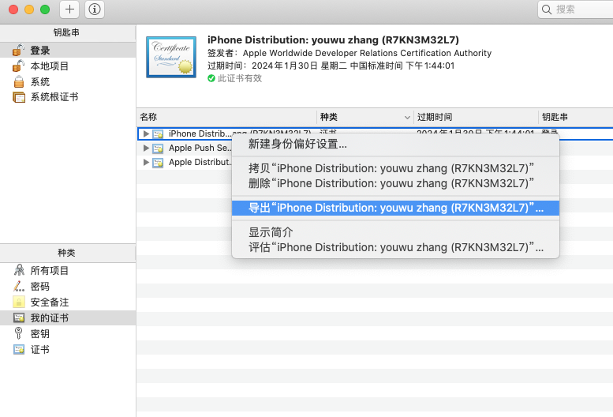Select the 证书 category
This screenshot has width=613, height=417.
pos(68,349)
